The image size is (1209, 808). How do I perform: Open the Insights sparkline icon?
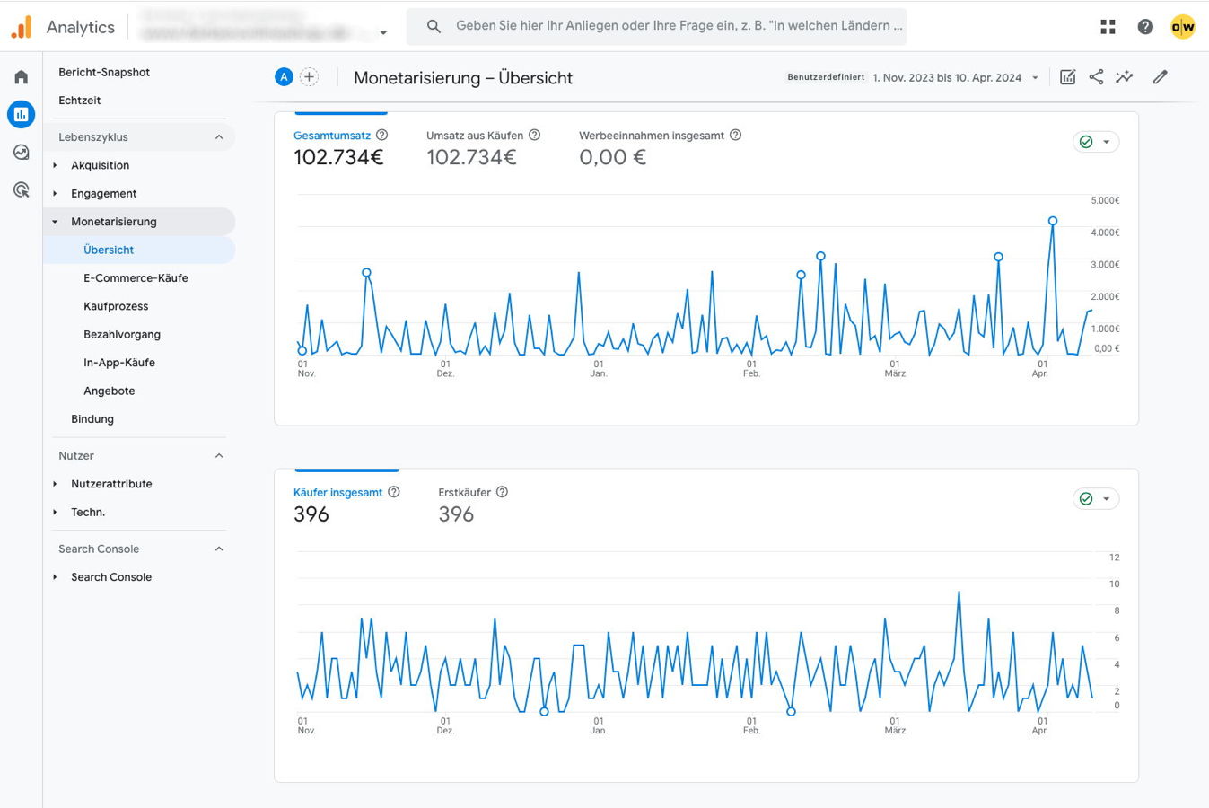pyautogui.click(x=1124, y=77)
